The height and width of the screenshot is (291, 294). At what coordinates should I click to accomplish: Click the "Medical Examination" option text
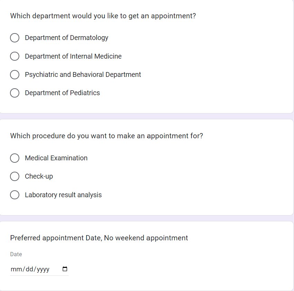tap(56, 158)
